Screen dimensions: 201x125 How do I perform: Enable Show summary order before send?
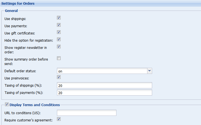(x=59, y=58)
